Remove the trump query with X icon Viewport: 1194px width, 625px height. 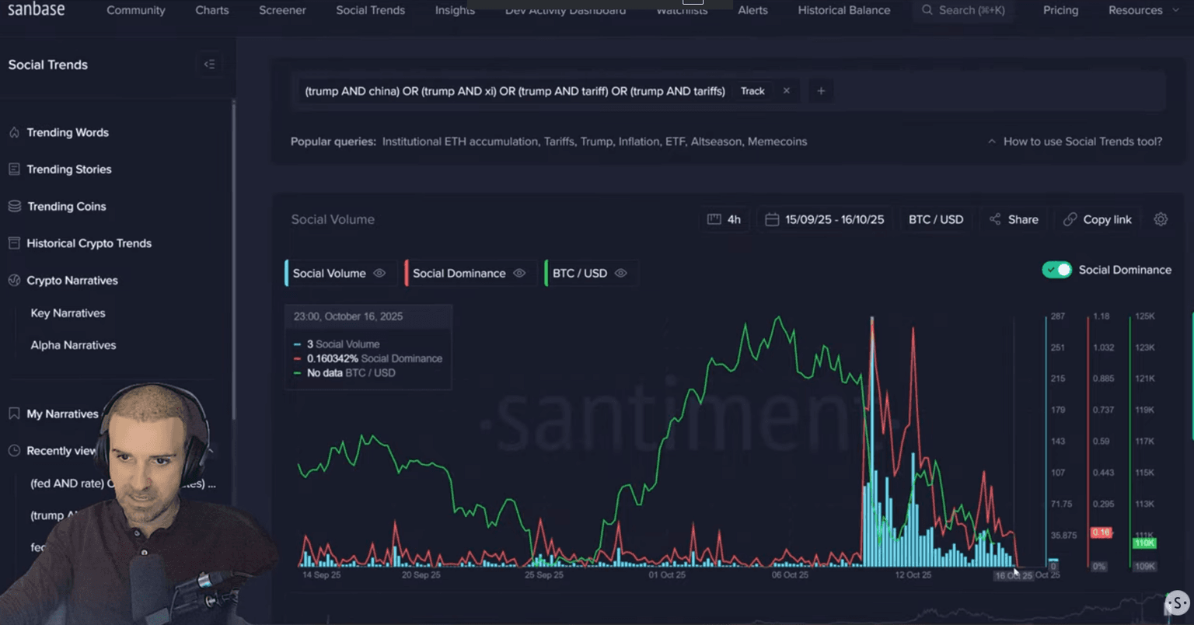point(787,91)
